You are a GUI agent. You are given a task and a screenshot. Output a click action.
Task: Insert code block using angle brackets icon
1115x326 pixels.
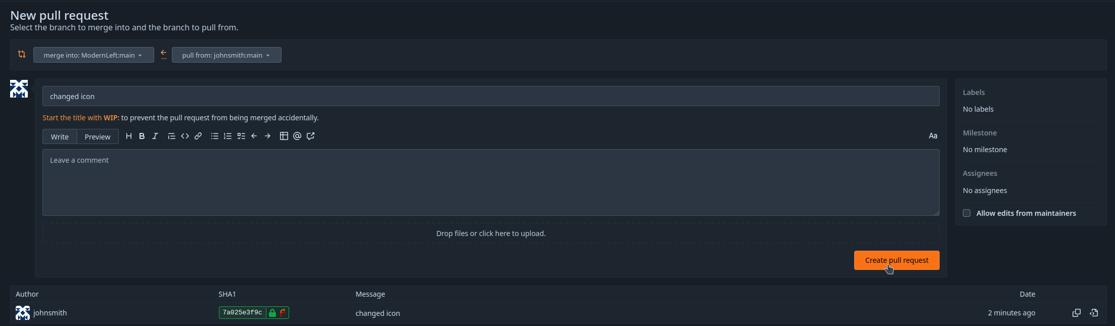coord(185,136)
